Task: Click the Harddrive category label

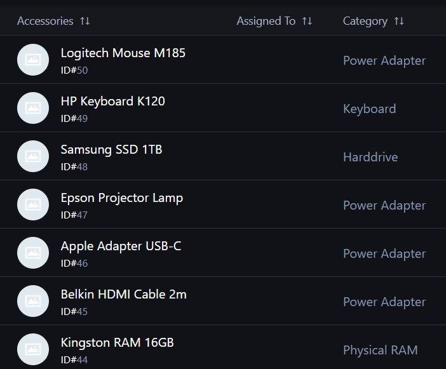Action: coord(370,158)
